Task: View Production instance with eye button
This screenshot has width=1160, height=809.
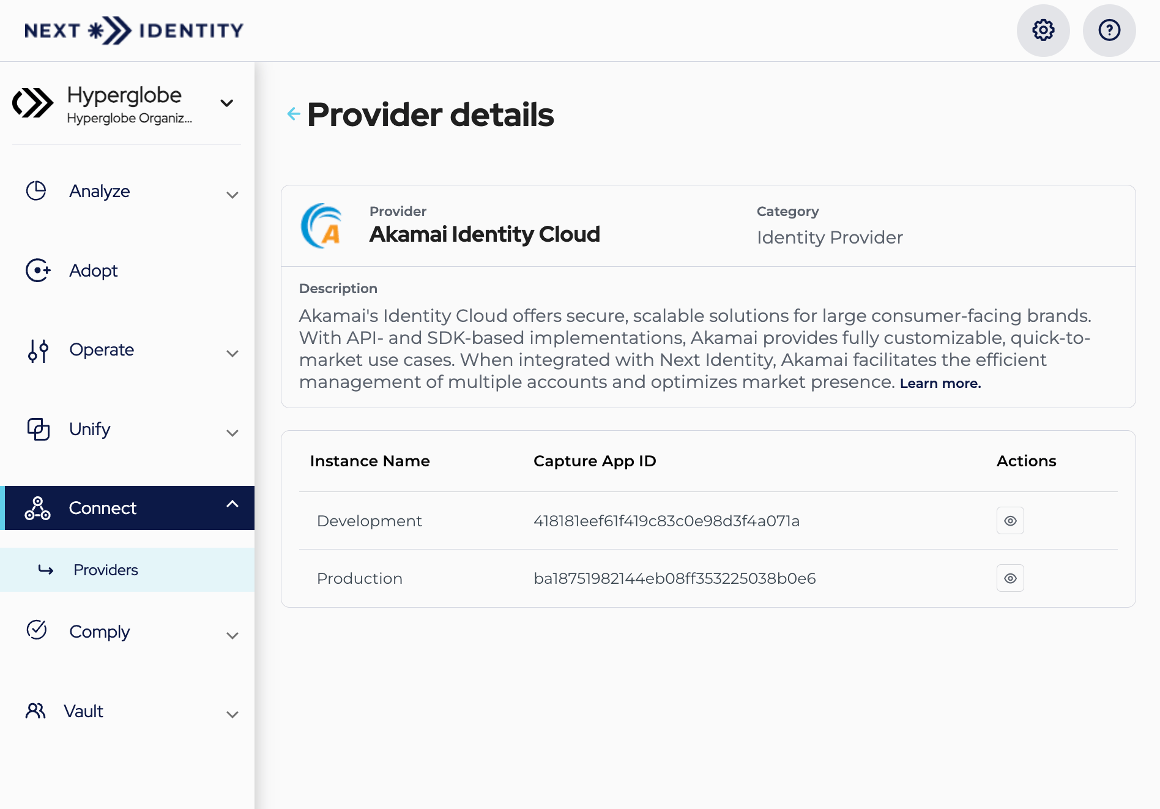Action: [x=1010, y=578]
